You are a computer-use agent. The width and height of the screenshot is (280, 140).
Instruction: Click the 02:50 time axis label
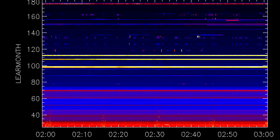(x=227, y=134)
